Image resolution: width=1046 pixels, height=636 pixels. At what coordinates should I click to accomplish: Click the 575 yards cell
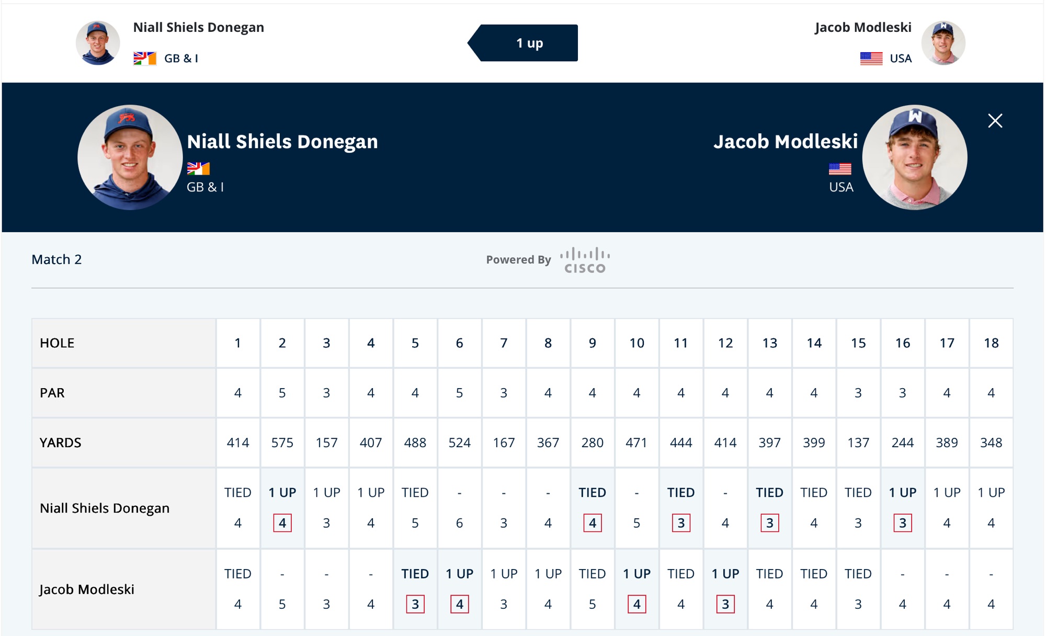tap(282, 442)
